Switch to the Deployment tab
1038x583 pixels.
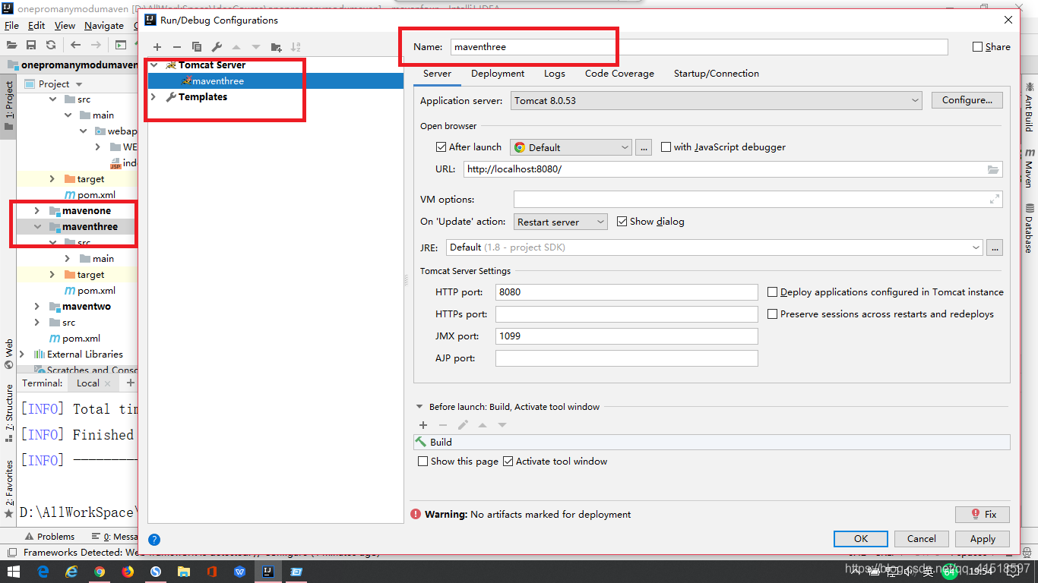[x=498, y=74]
